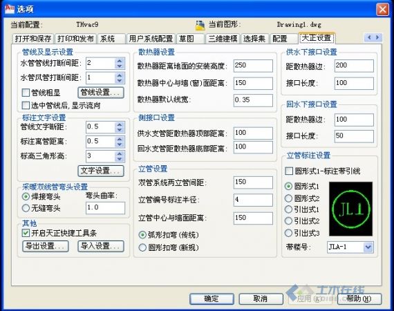Decrease 标高三角形高 with down spinner
394x311 pixels.
(x=120, y=159)
